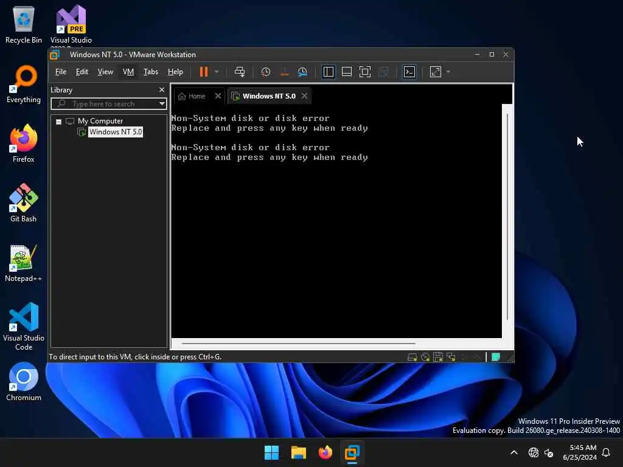Open the View menu
The width and height of the screenshot is (623, 467).
tap(105, 72)
